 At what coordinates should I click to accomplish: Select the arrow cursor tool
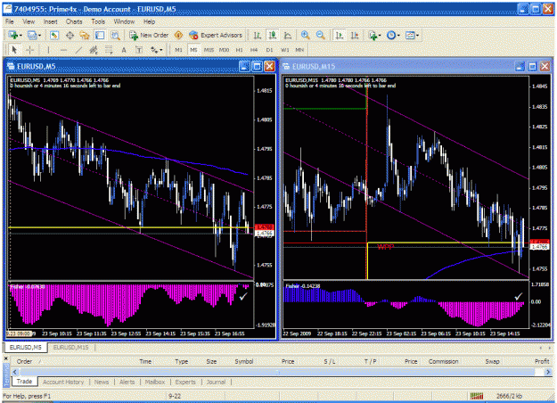14,50
